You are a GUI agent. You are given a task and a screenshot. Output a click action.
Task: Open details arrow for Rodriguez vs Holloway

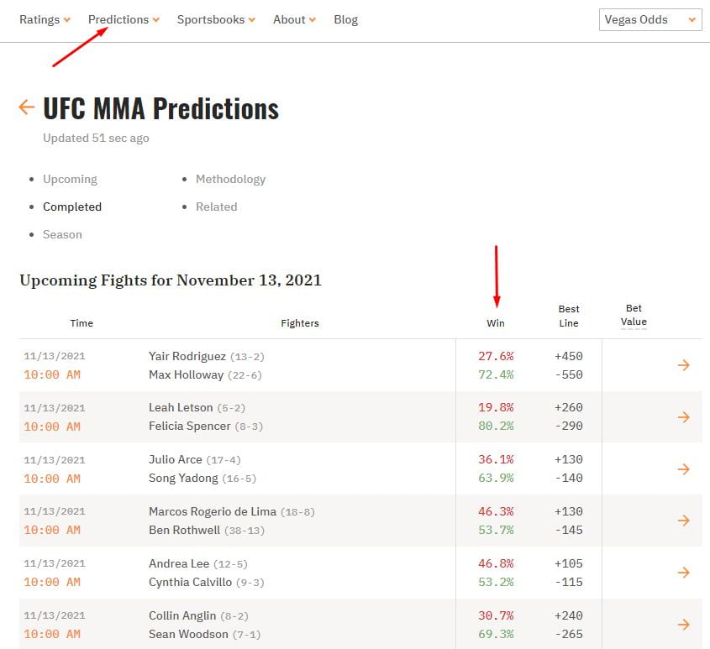(683, 365)
